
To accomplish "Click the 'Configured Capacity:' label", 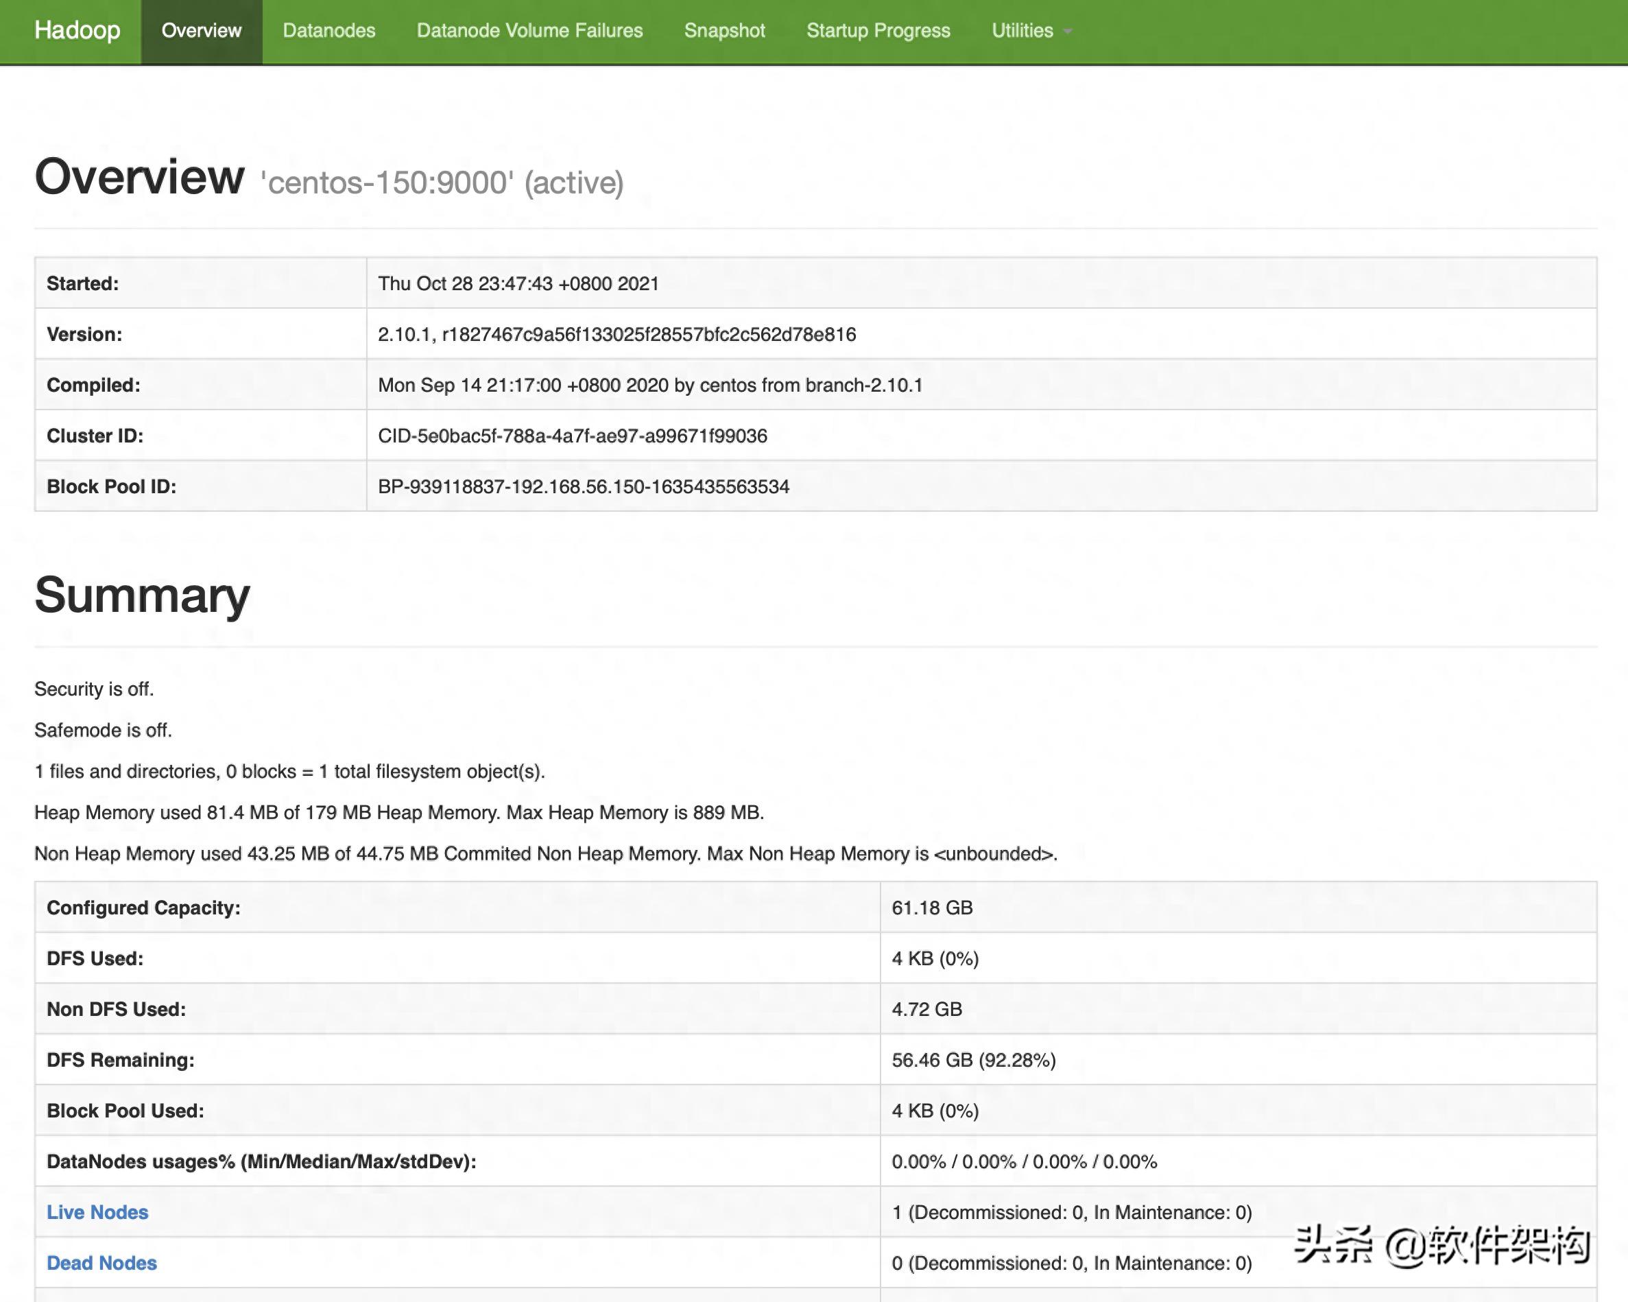I will click(143, 907).
